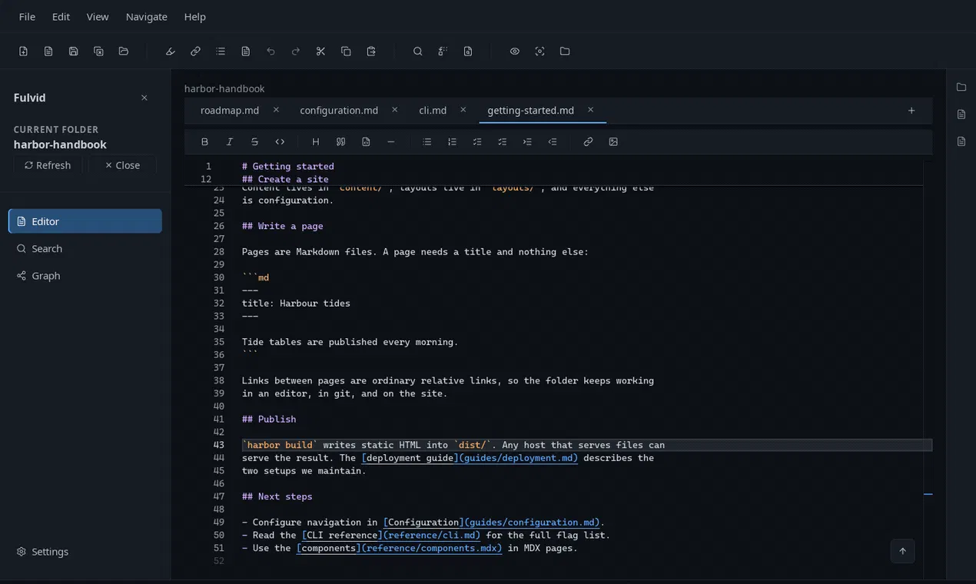Cut selection with the scissors icon
Screen dimensions: 976x584
coord(320,51)
